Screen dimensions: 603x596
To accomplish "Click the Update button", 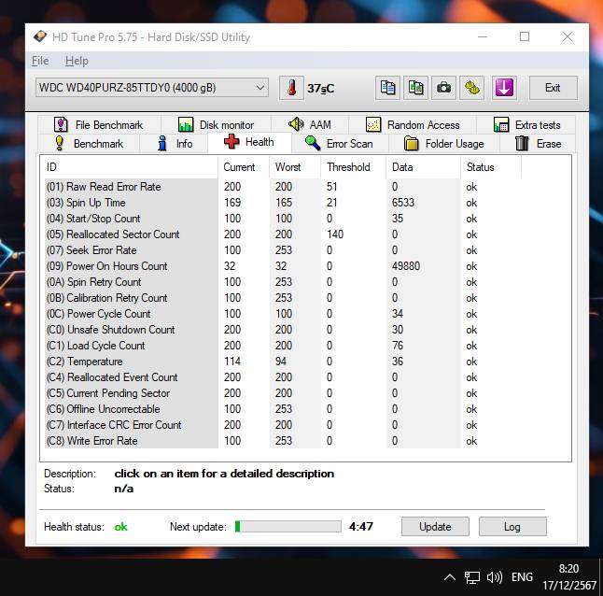I will tap(435, 526).
